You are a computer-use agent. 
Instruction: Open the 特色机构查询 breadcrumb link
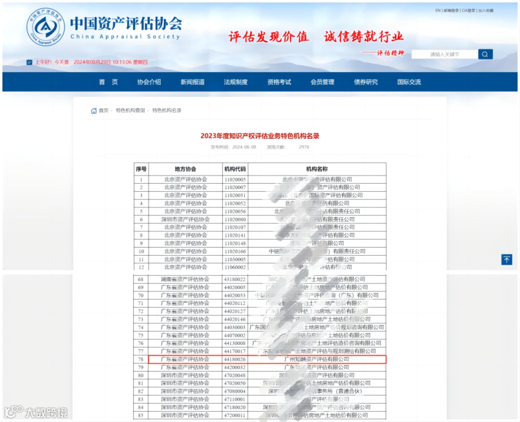tap(130, 110)
